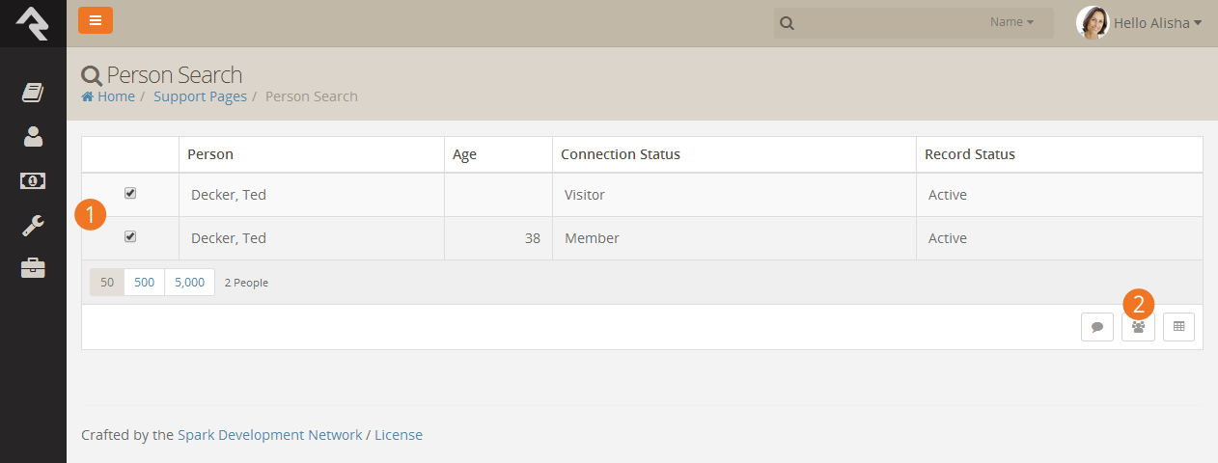This screenshot has height=463, width=1218.
Task: Sort by the Person column header
Action: pos(210,154)
